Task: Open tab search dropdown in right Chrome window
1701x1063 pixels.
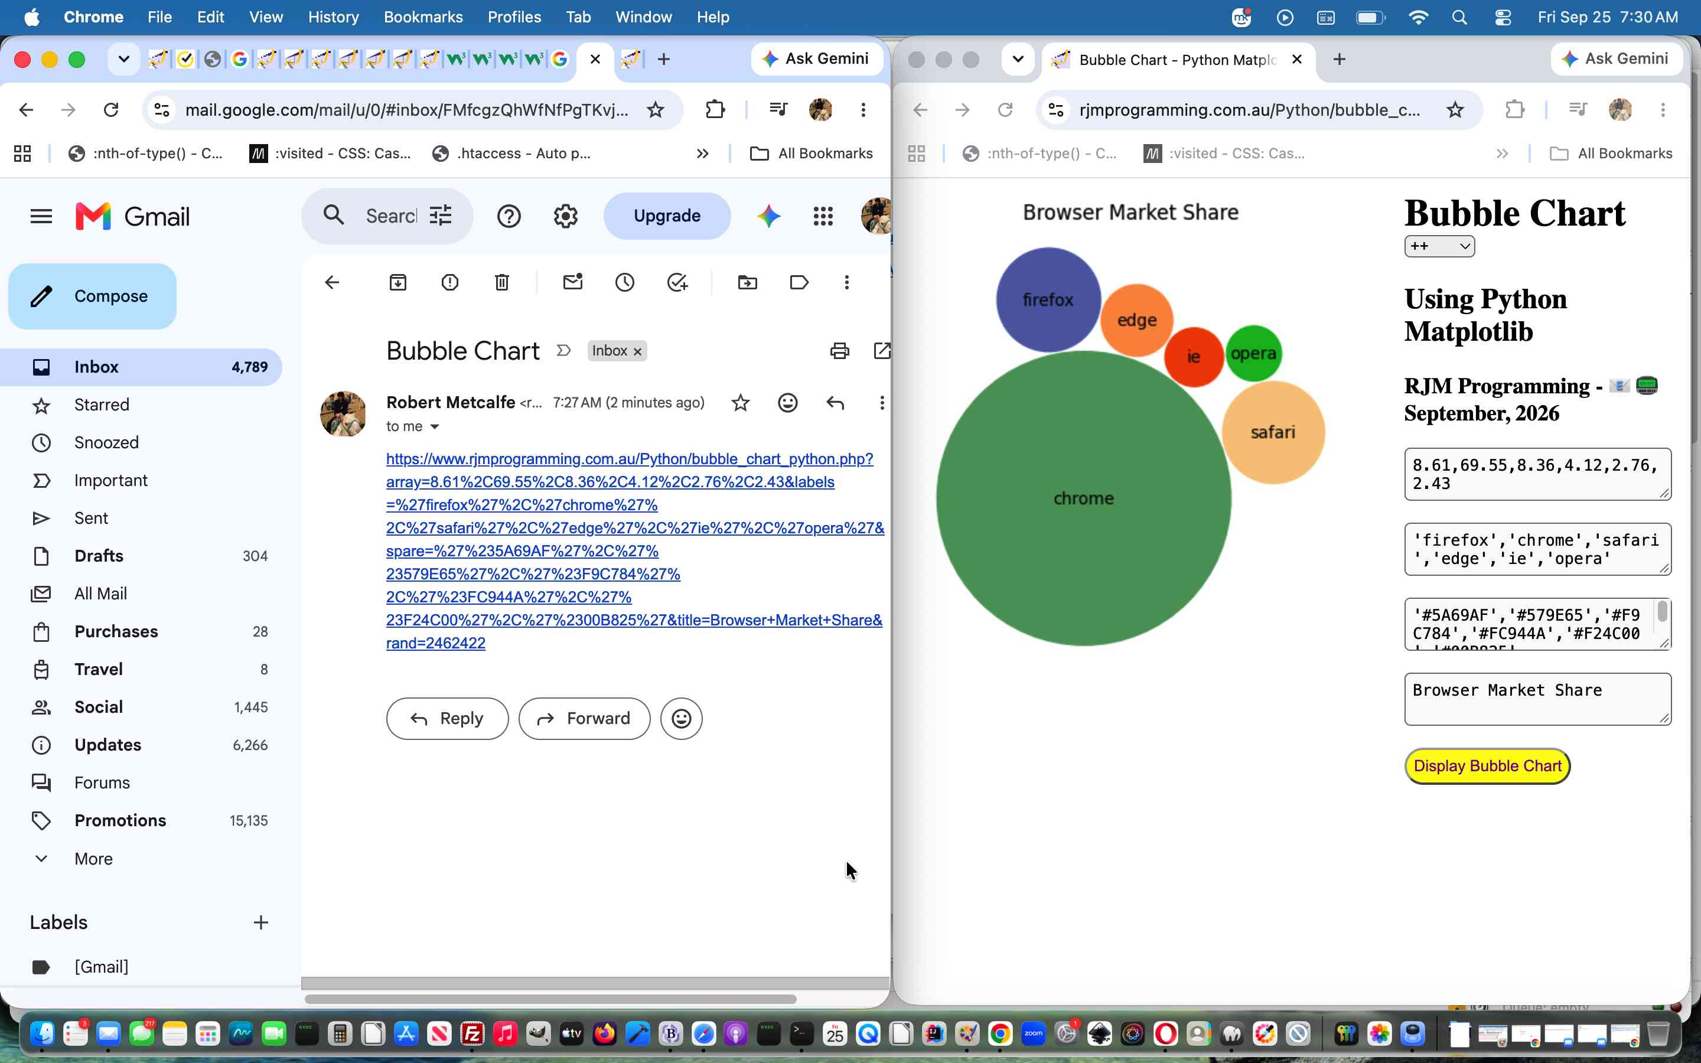Action: 1018,59
